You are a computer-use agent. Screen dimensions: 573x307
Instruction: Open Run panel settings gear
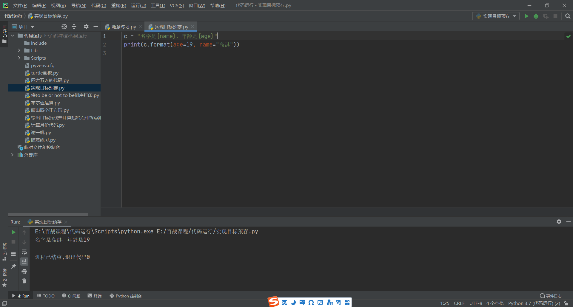click(559, 222)
